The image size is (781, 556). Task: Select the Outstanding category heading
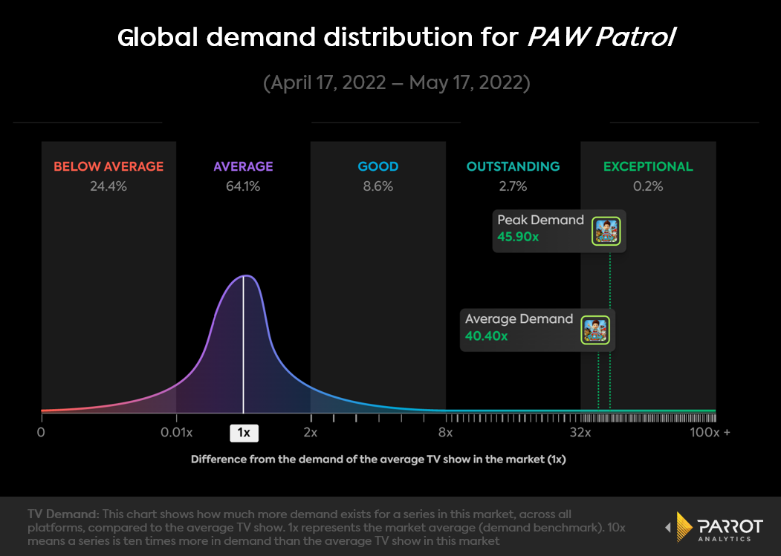513,166
